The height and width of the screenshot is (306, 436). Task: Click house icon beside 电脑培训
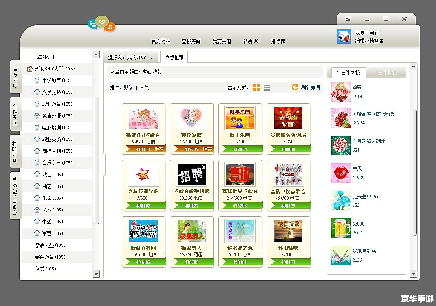pyautogui.click(x=37, y=127)
